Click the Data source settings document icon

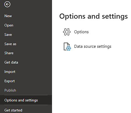click(x=67, y=47)
